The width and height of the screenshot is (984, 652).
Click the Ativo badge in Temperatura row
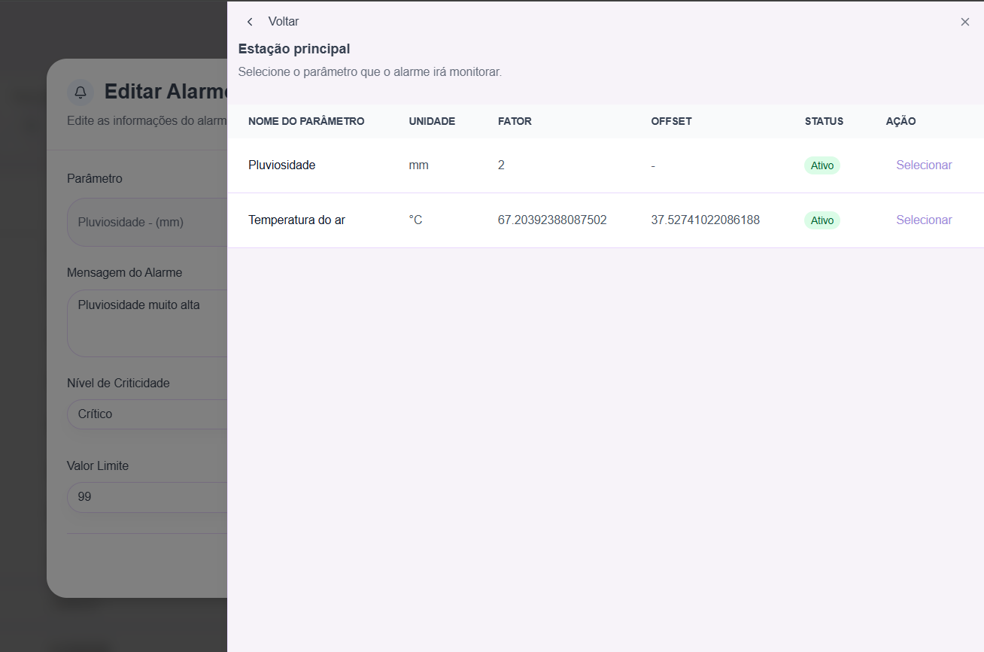pyautogui.click(x=822, y=220)
